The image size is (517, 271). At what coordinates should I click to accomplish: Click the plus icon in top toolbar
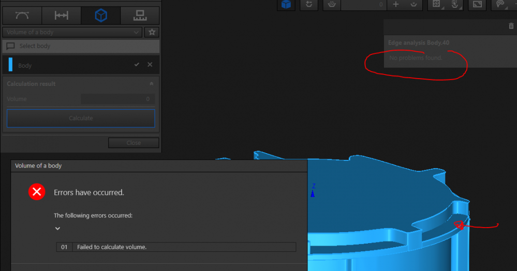tap(396, 4)
